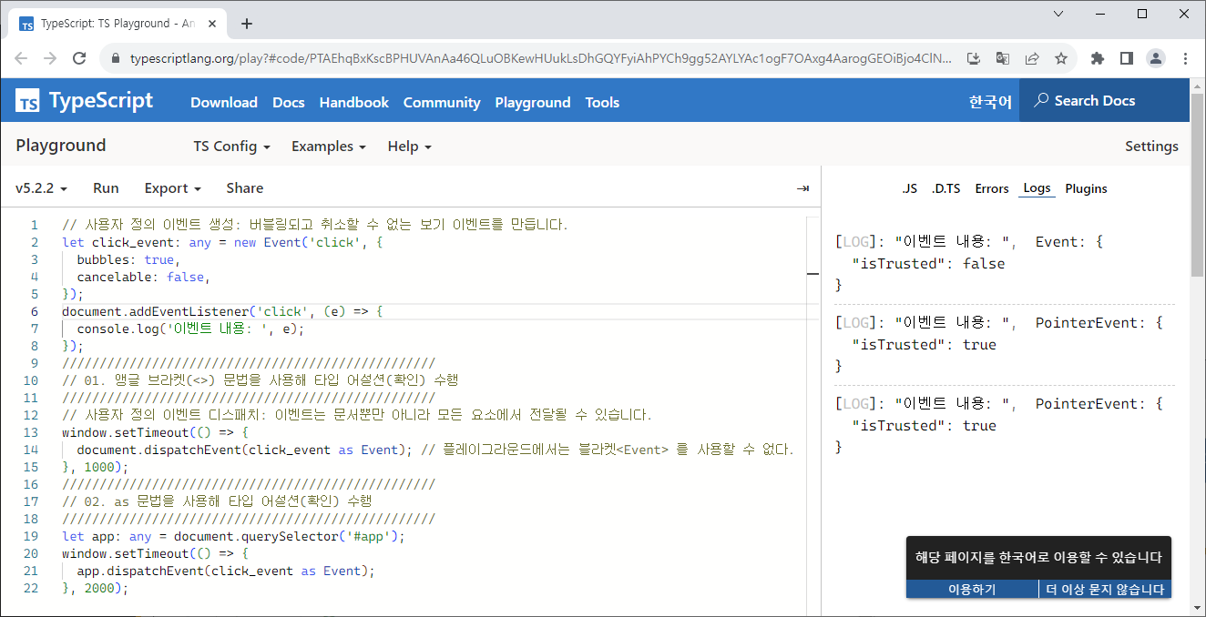
Task: Open the Playground nav link
Action: [533, 103]
